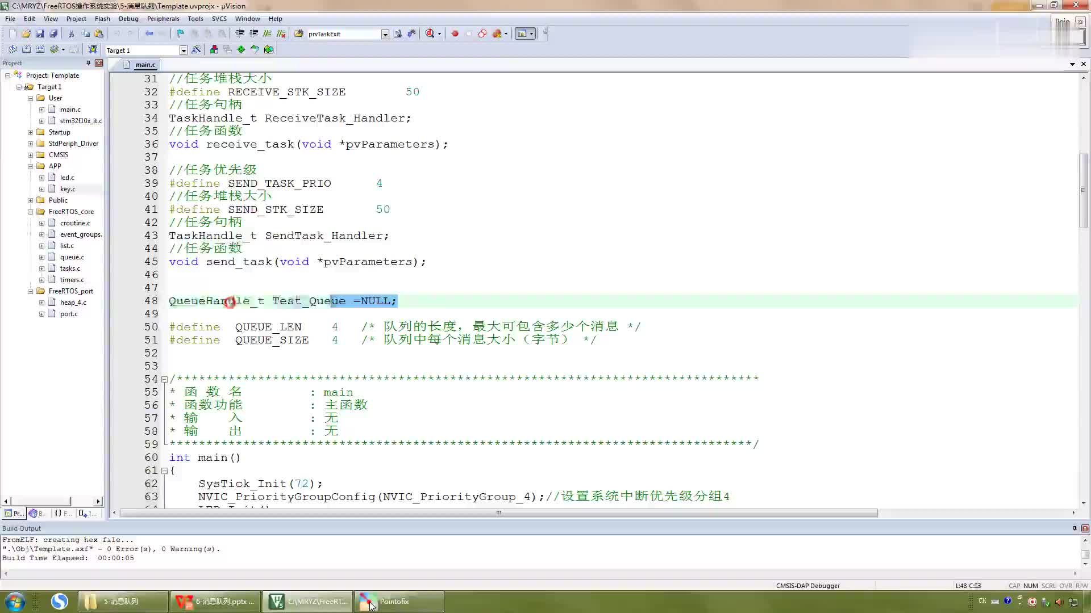Expand the CMSIS group
The image size is (1091, 613).
click(31, 155)
